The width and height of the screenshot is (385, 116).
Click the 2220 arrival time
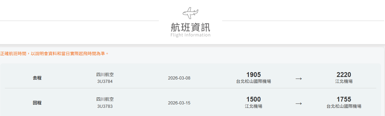[x=344, y=75]
